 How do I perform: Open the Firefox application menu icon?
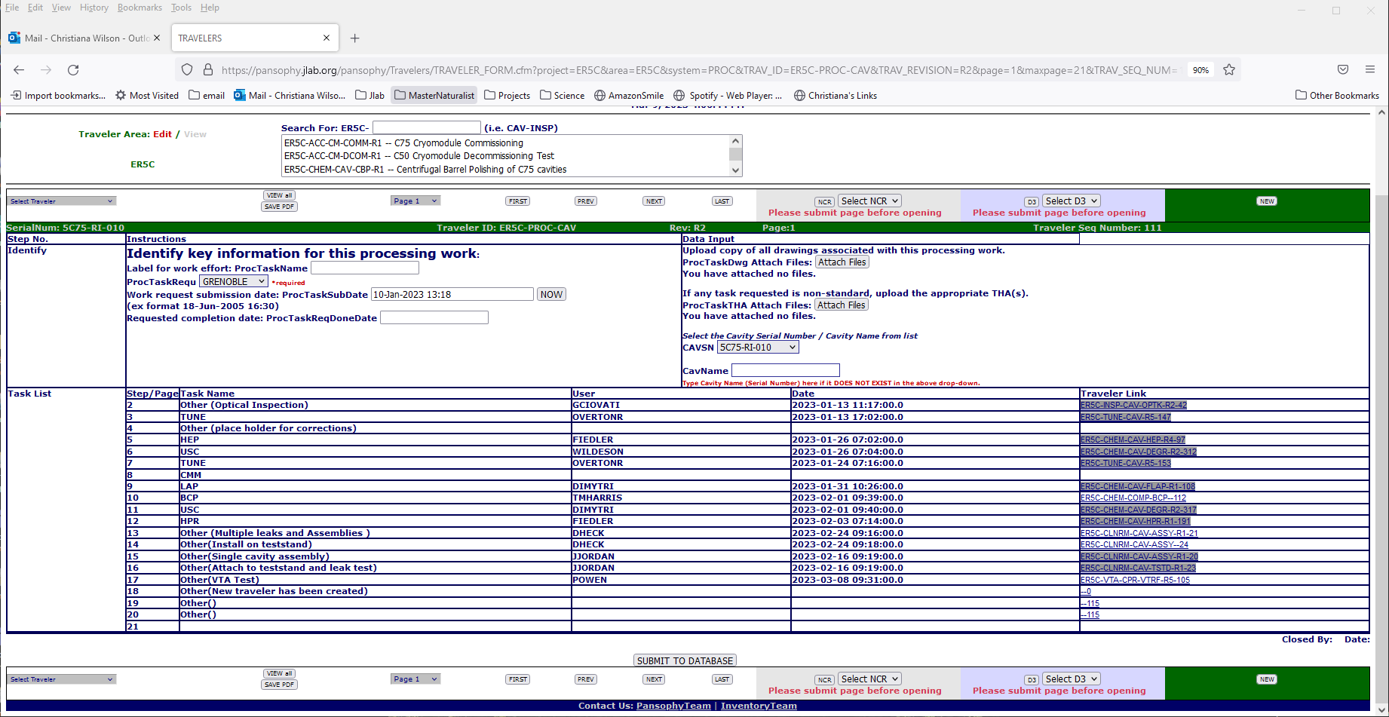coord(1369,69)
